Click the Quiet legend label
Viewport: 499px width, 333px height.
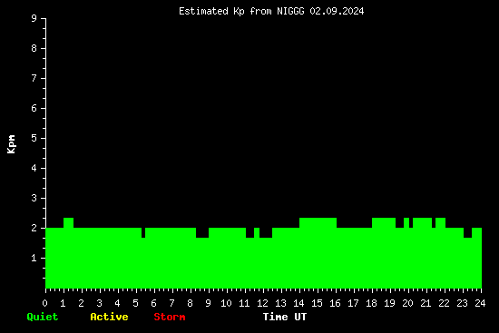43,317
